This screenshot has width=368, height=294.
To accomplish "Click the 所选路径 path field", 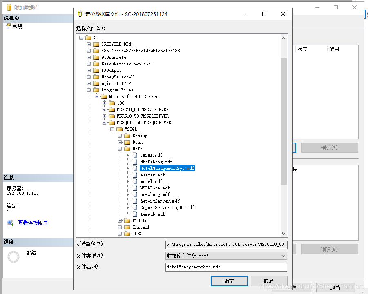I will [226, 245].
